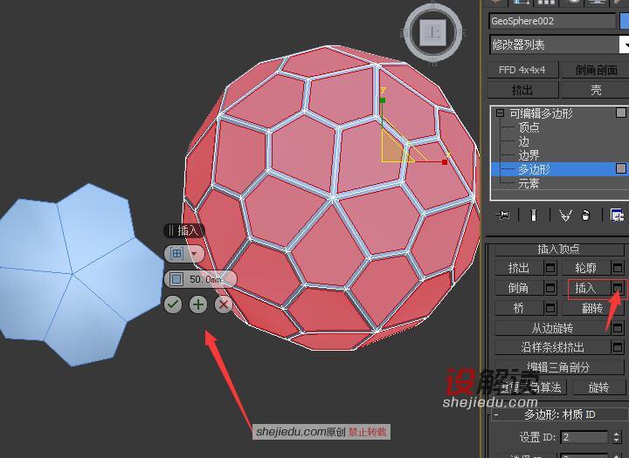
Task: Edit the GeoSphere002 object name field
Action: pyautogui.click(x=552, y=21)
